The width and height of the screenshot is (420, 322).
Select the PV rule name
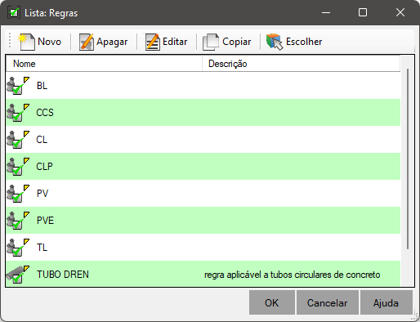pyautogui.click(x=42, y=194)
